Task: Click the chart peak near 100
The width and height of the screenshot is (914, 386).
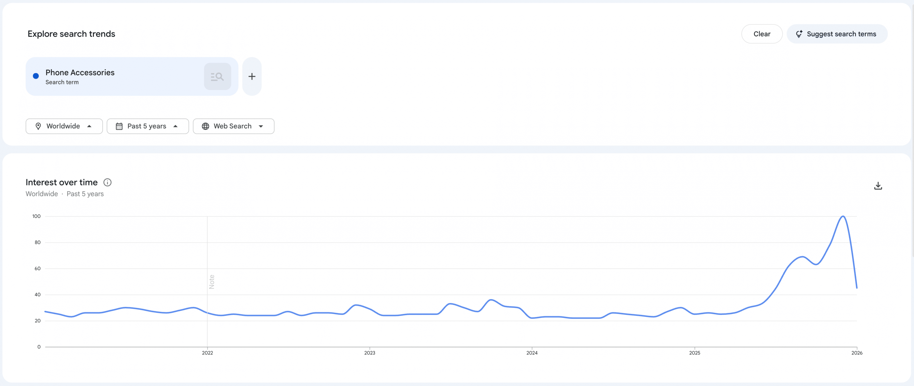Action: 843,216
